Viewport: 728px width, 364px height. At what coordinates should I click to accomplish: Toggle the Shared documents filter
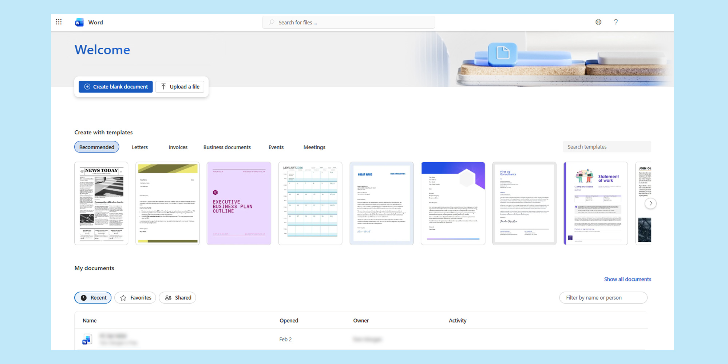pos(178,298)
